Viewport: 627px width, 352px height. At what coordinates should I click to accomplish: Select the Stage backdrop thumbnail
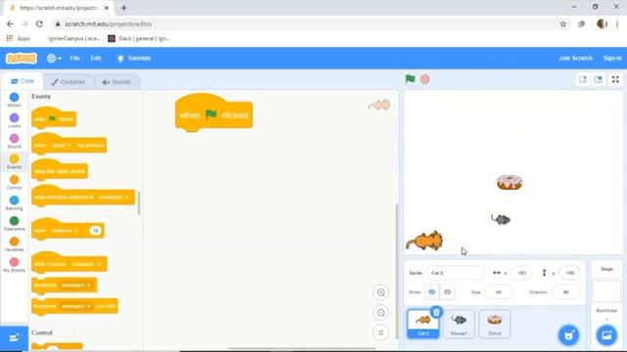click(606, 291)
